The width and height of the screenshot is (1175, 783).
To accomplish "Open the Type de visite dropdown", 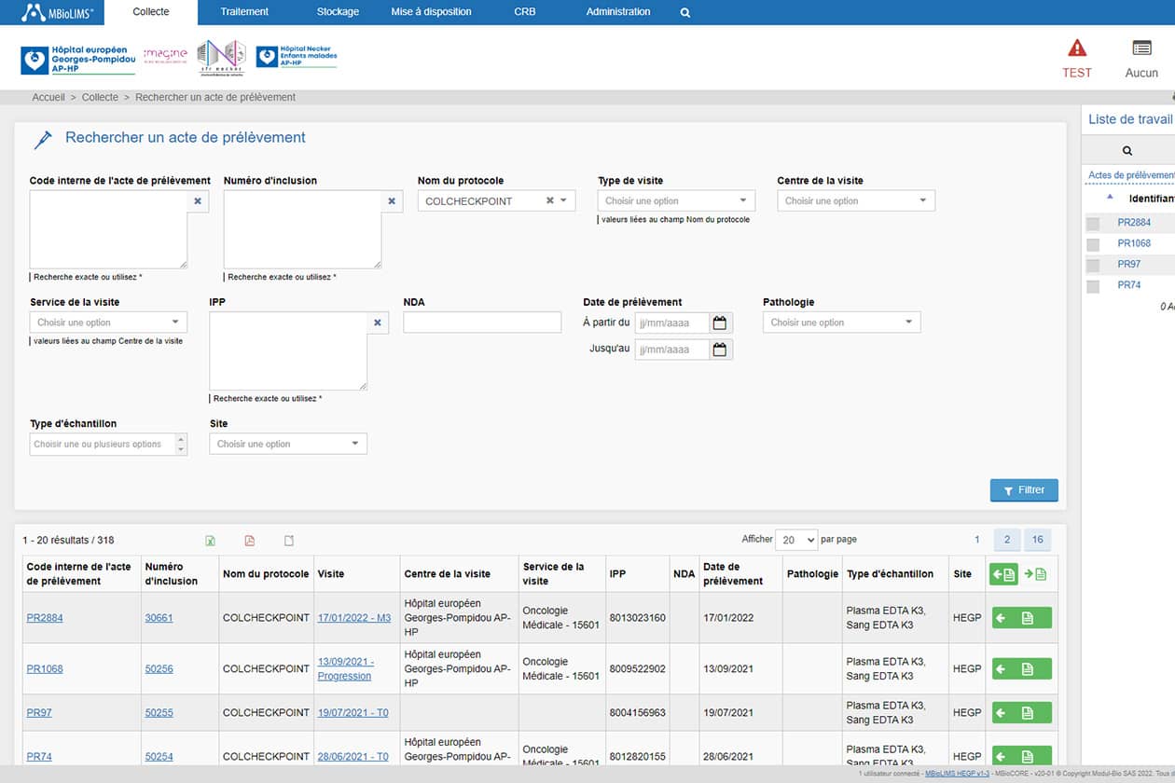I will pos(676,200).
